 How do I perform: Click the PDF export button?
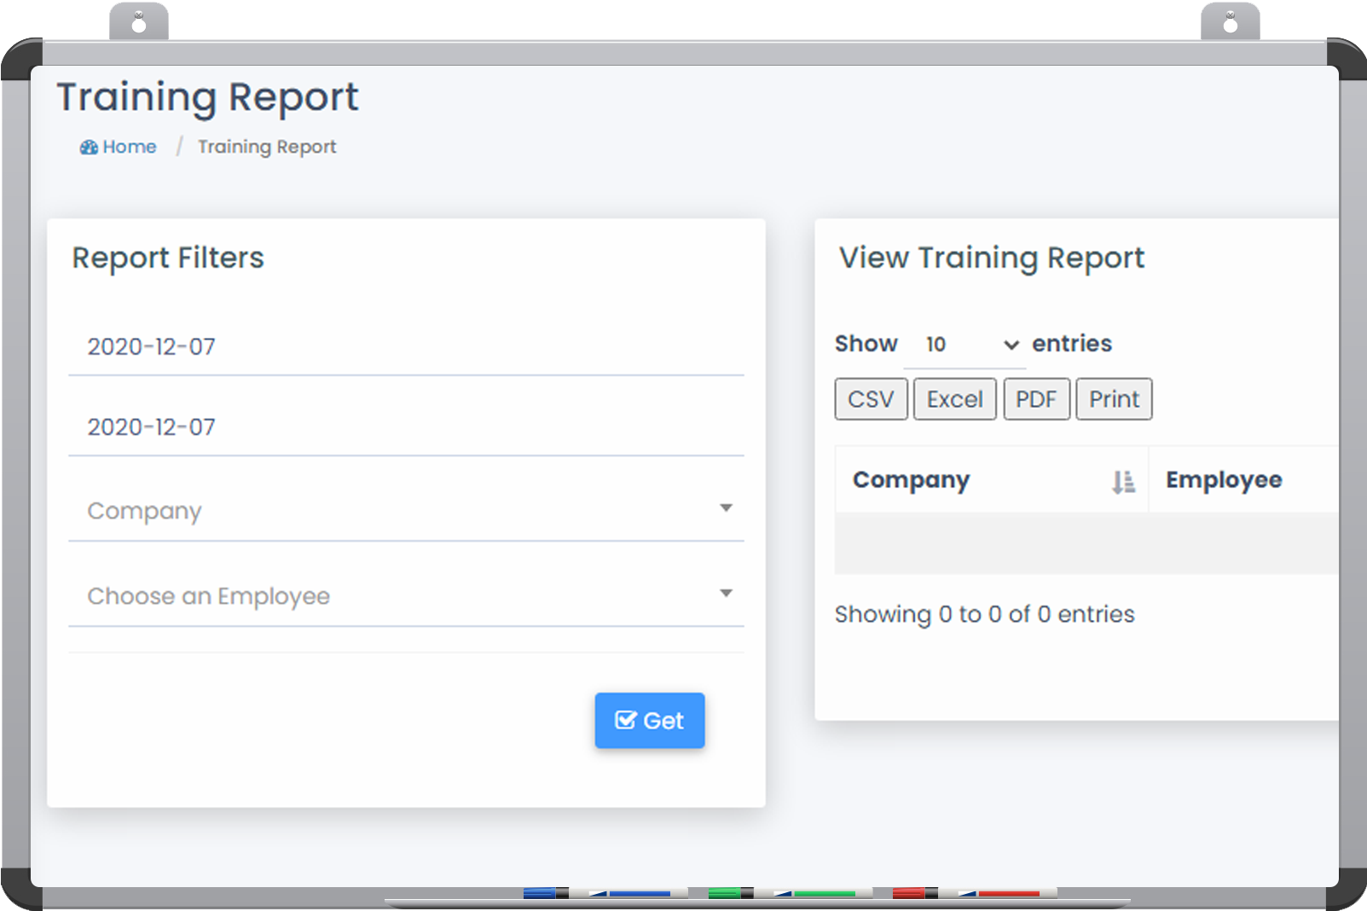pos(1036,399)
